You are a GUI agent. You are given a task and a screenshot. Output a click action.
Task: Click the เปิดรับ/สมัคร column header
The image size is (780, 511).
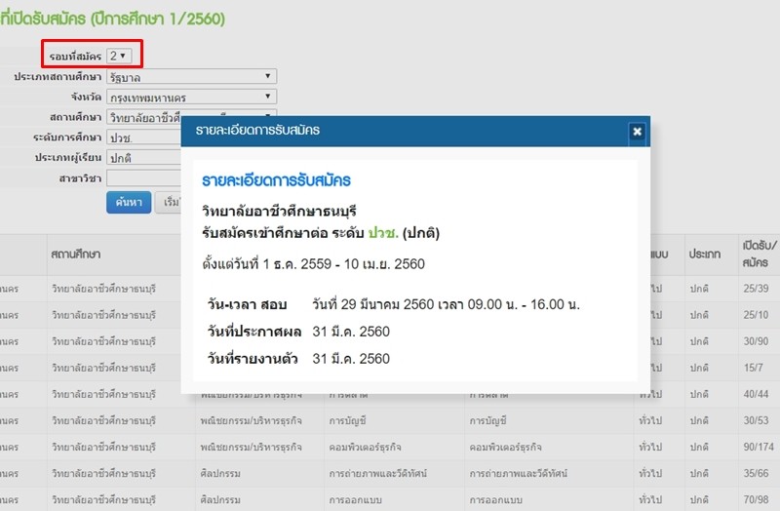pos(758,254)
